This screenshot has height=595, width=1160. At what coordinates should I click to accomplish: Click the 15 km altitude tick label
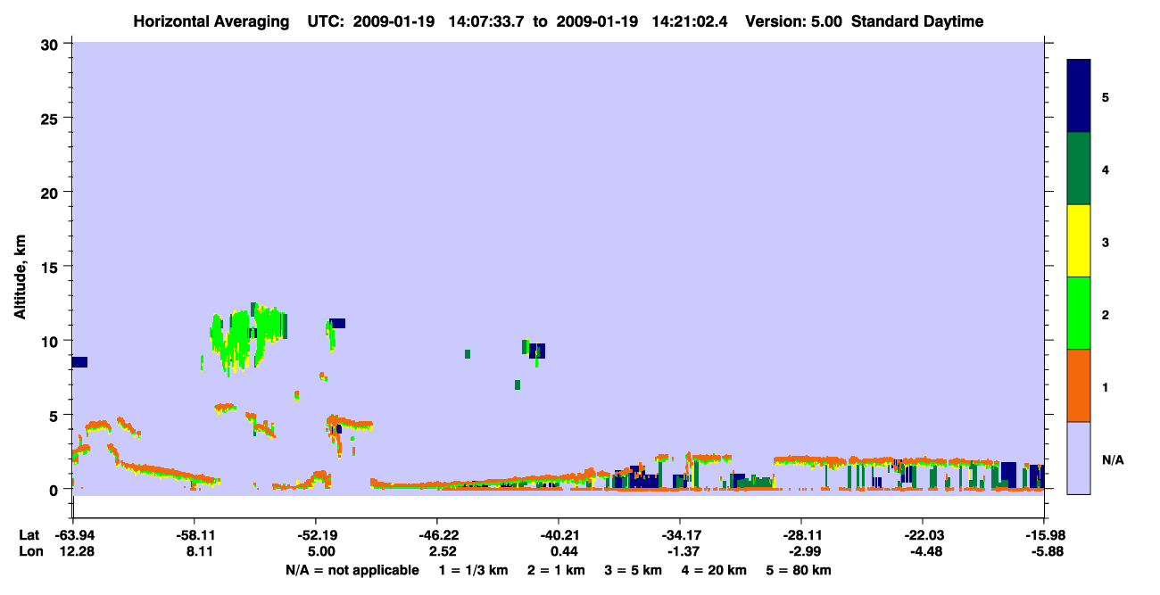click(x=52, y=267)
